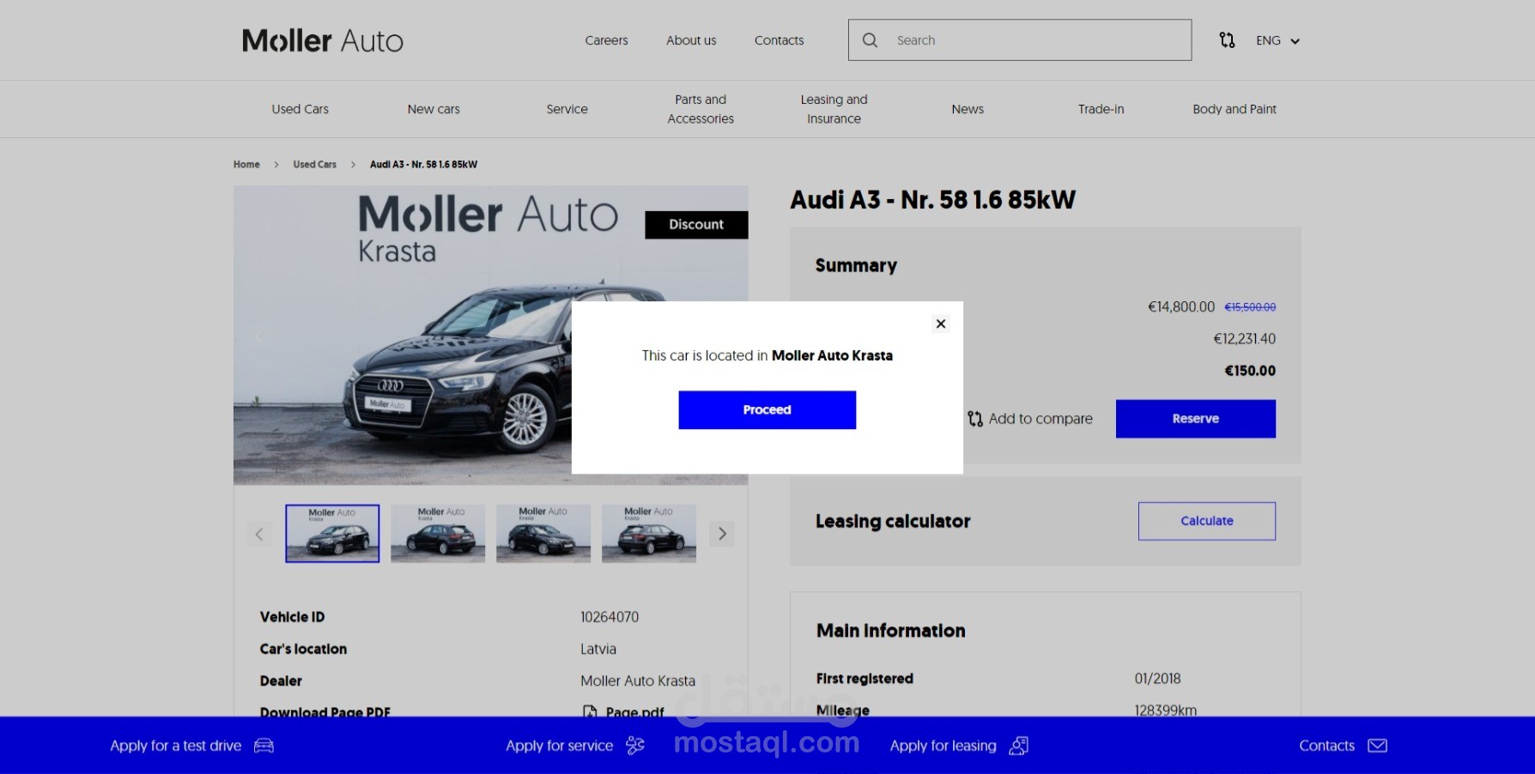Open the Trade-in menu item
This screenshot has width=1535, height=774.
pos(1101,109)
